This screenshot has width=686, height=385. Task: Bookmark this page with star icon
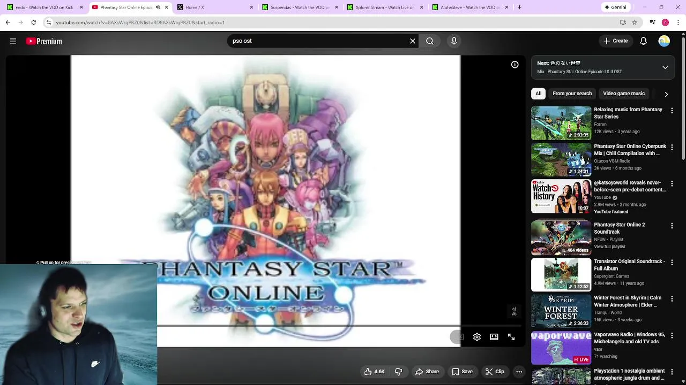635,22
